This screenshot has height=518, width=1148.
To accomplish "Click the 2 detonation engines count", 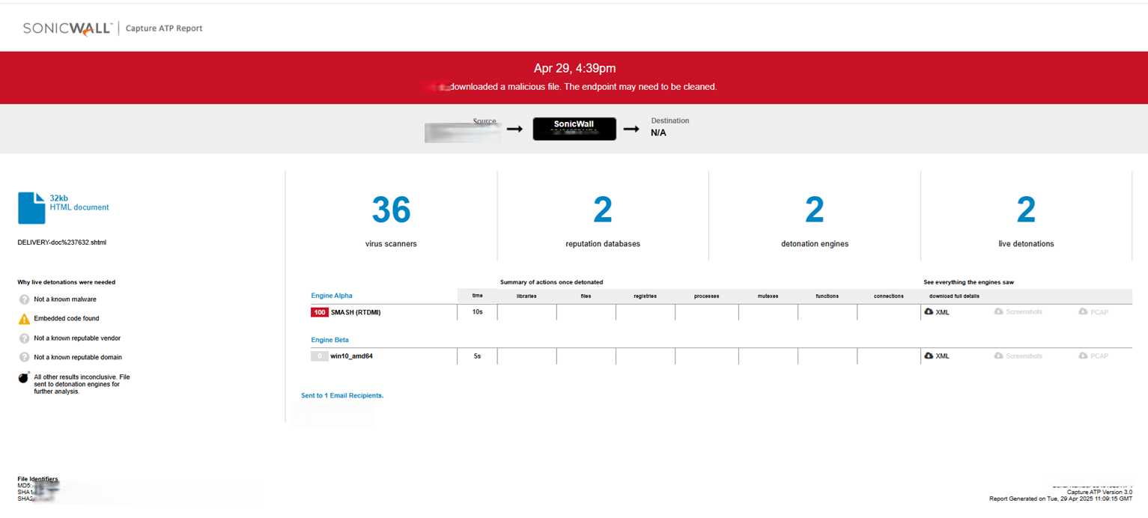I will (815, 210).
